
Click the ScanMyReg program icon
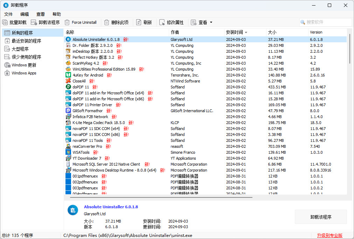[68, 63]
